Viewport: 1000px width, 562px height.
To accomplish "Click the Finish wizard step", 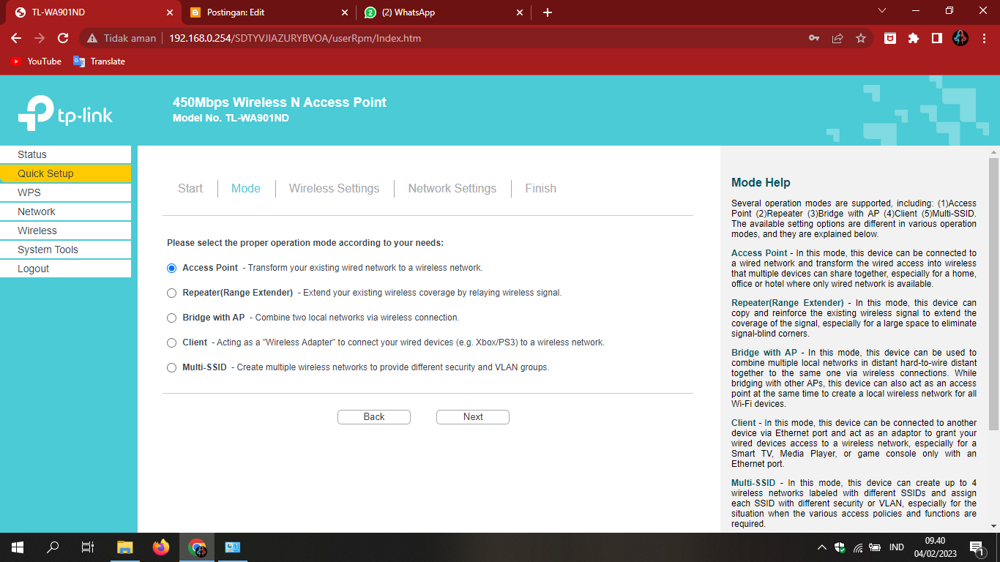I will click(540, 188).
